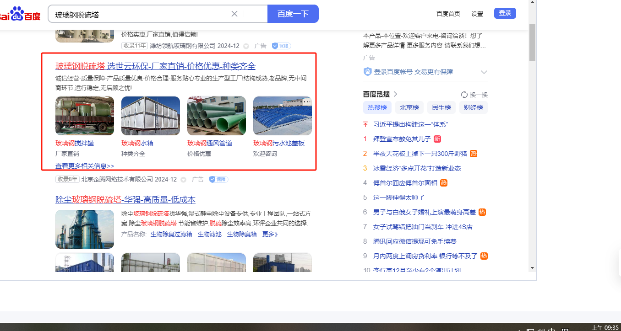Viewport: 621px width, 331px height.
Task: Click the 收录11年 badge
Action: (135, 46)
